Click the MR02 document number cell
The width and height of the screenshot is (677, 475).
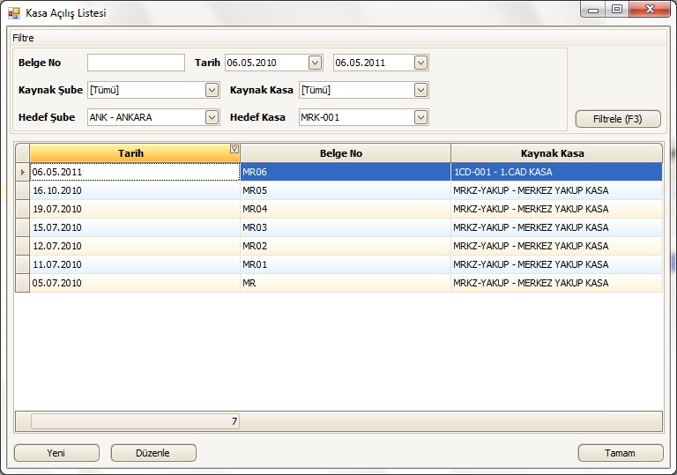point(346,246)
